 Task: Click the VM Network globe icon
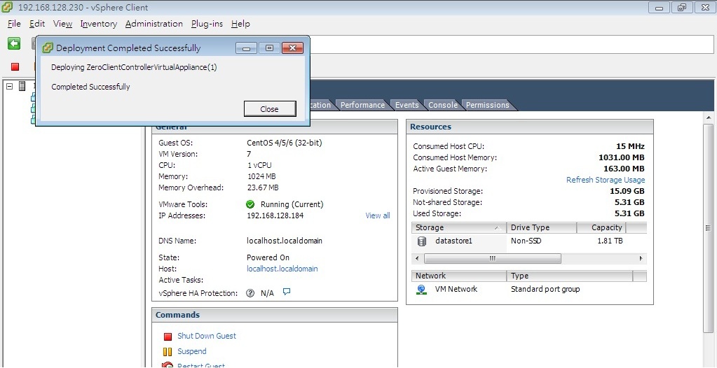point(422,290)
